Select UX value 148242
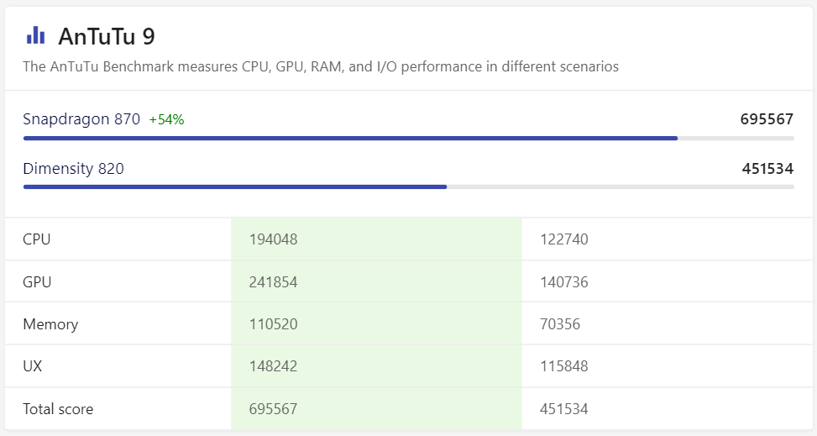The width and height of the screenshot is (817, 436). click(x=273, y=366)
